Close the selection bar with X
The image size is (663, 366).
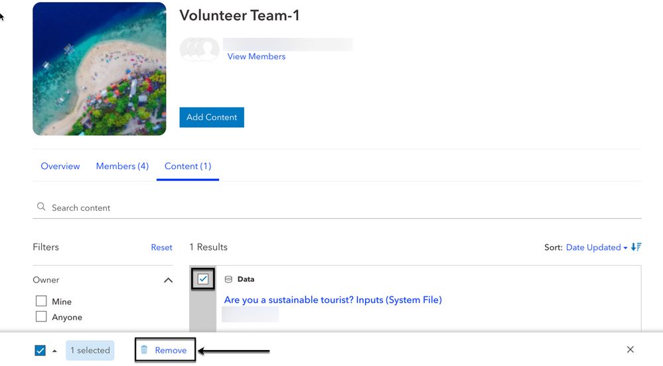(630, 349)
